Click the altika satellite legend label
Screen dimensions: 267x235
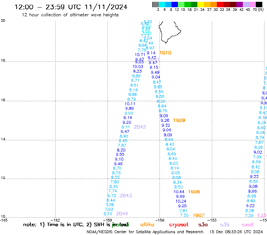pos(147,225)
